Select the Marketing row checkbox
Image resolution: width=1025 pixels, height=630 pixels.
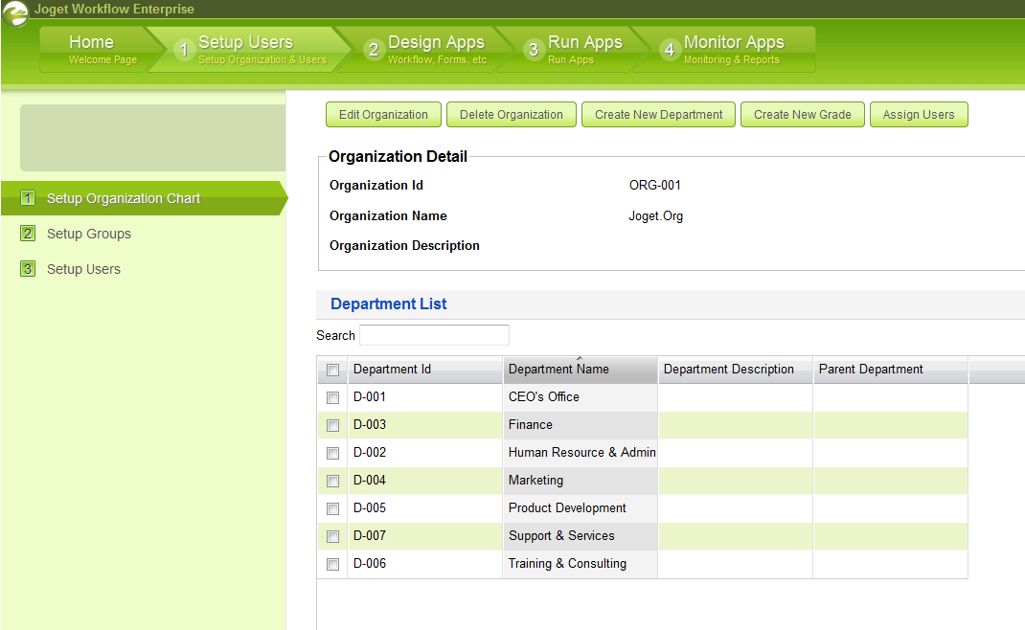click(332, 481)
